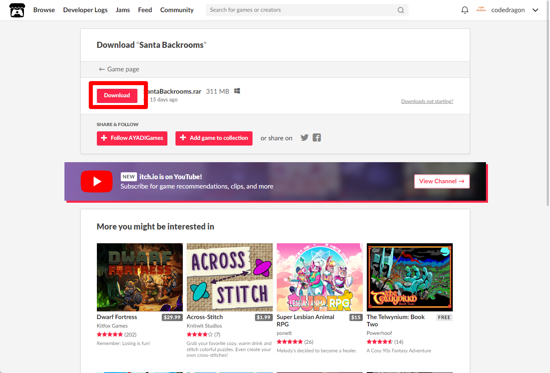Click the 311 MB file size text
Screen dimensions: 550x373
(218, 91)
